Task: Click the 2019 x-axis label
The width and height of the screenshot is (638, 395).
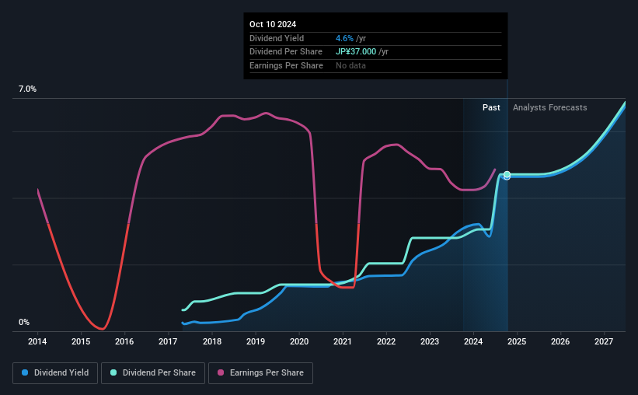Action: 256,341
